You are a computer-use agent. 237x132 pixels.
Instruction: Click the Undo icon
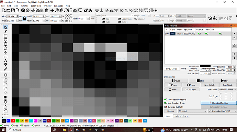tap(23, 11)
